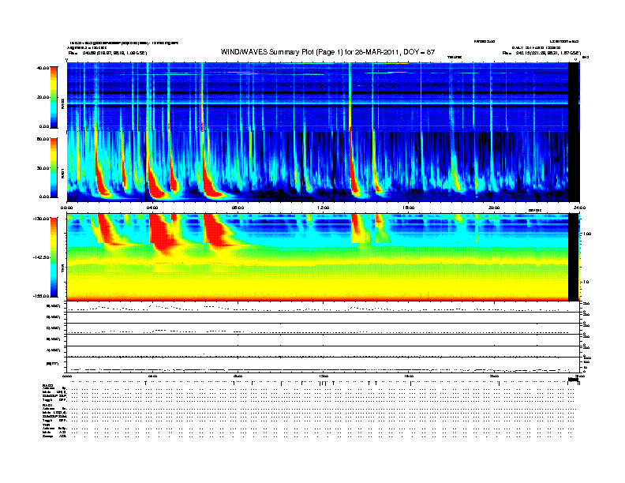The image size is (625, 483).
Task: Click the RAD1 color scale bar
Action: [54, 167]
